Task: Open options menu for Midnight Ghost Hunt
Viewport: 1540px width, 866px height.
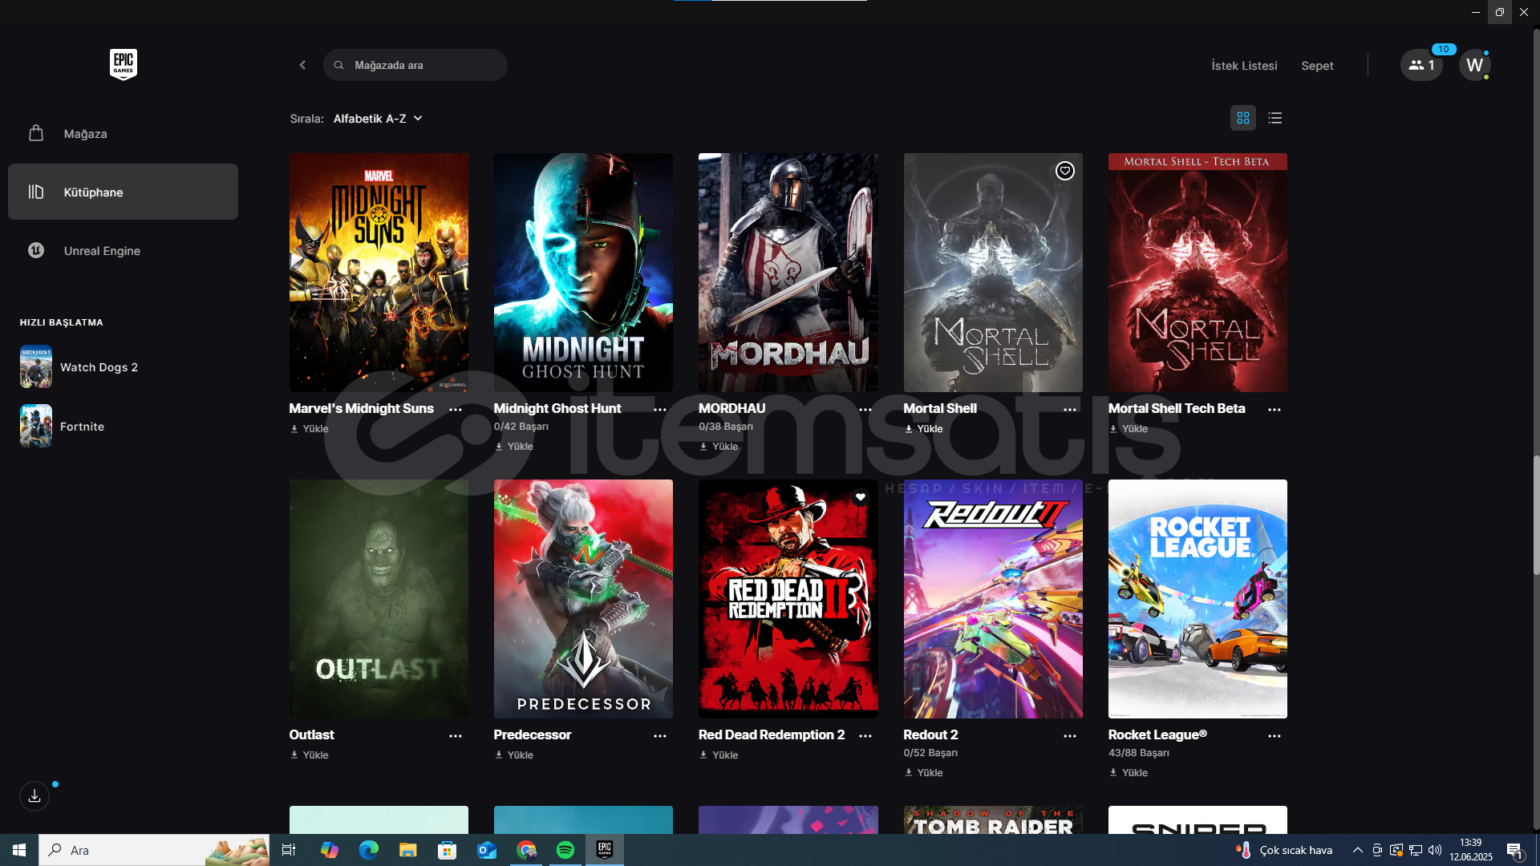Action: coord(660,409)
